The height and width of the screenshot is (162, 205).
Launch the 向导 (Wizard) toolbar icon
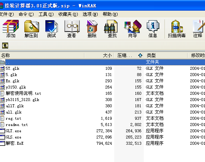(133, 26)
